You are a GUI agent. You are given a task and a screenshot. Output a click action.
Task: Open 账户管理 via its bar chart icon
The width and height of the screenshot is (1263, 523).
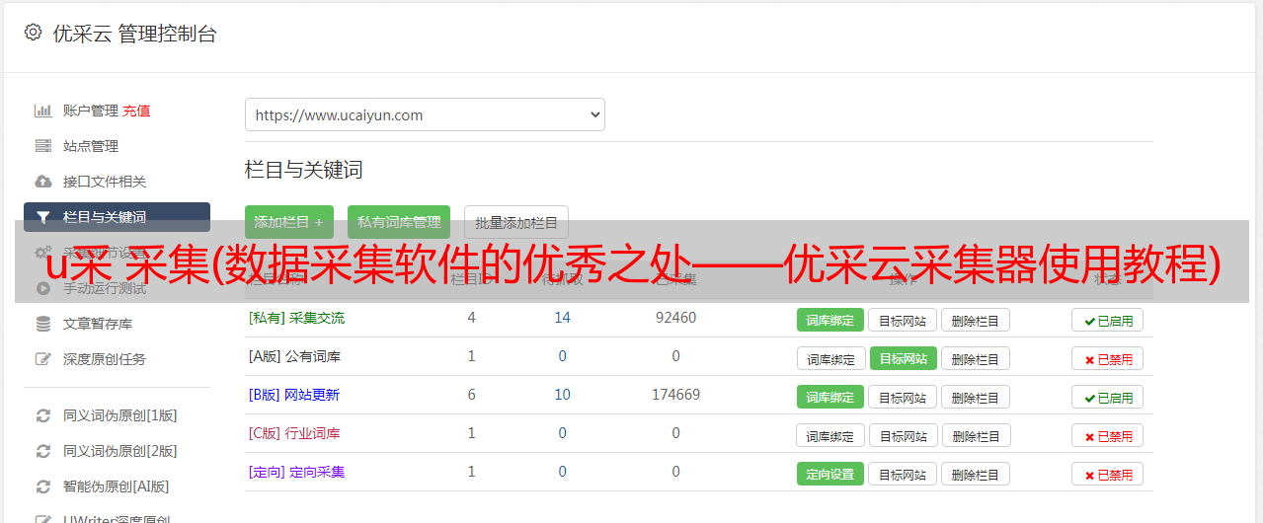click(x=42, y=111)
